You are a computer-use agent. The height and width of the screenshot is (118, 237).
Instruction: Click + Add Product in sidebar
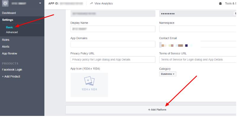[11, 77]
